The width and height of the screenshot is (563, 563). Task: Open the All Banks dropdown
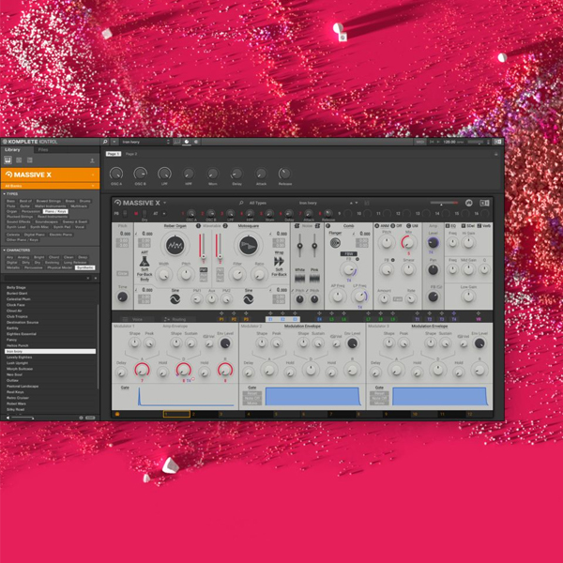[x=51, y=186]
